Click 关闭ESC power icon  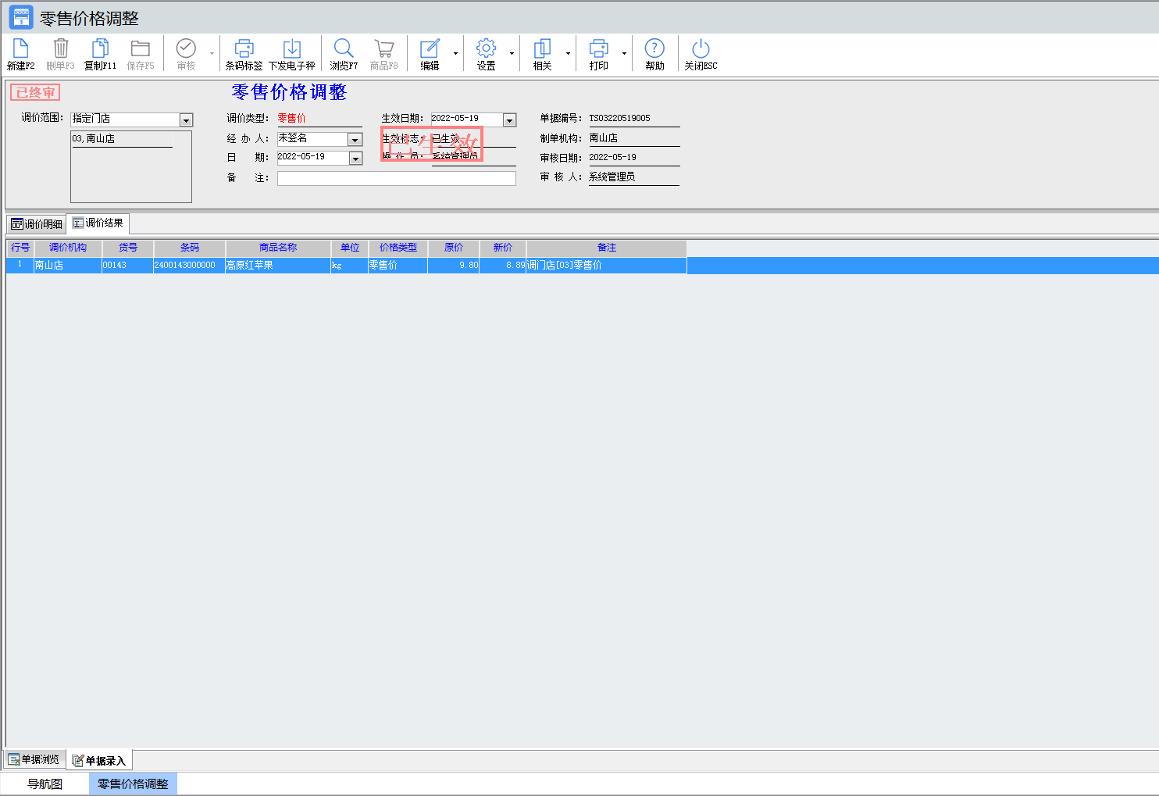tap(701, 49)
